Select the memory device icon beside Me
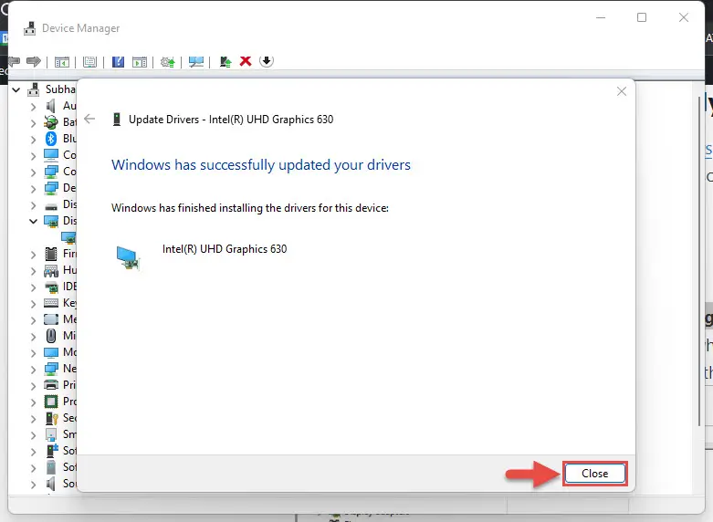This screenshot has height=522, width=713. click(x=51, y=319)
